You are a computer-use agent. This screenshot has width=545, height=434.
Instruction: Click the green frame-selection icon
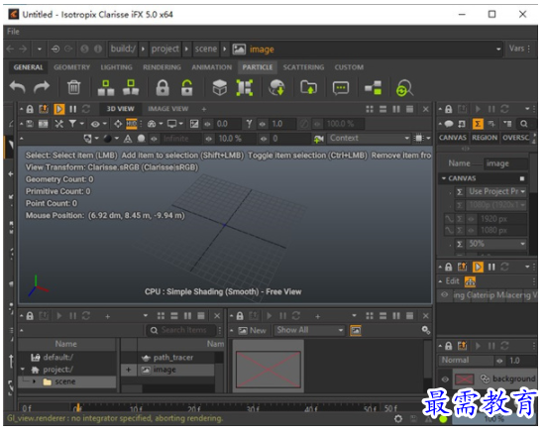[245, 87]
